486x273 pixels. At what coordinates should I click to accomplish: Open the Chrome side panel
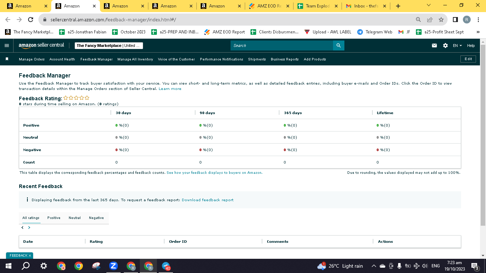(x=455, y=20)
